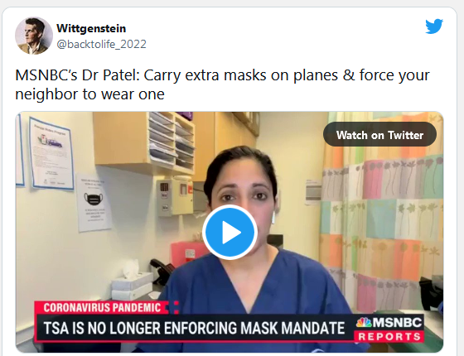Click the black desk telephone in video
Screen dimensions: 464x356
pyautogui.click(x=162, y=272)
